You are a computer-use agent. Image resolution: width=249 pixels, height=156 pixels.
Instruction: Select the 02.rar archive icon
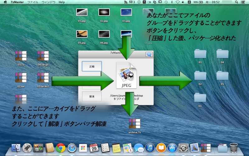pos(21,78)
